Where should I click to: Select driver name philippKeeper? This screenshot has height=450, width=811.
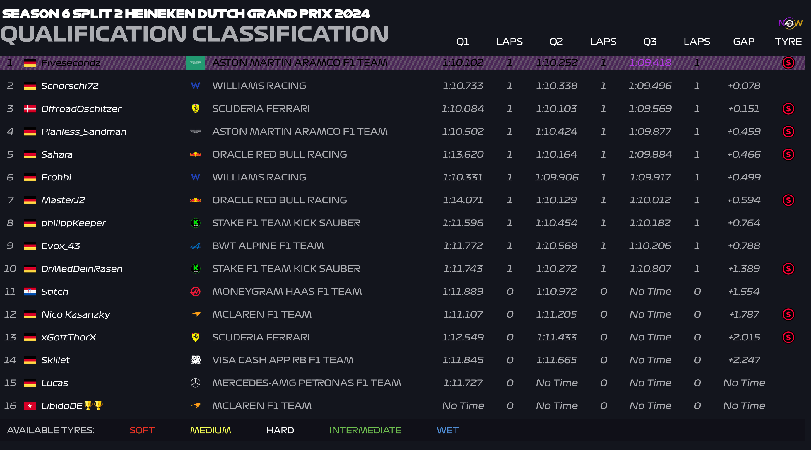[x=73, y=223]
